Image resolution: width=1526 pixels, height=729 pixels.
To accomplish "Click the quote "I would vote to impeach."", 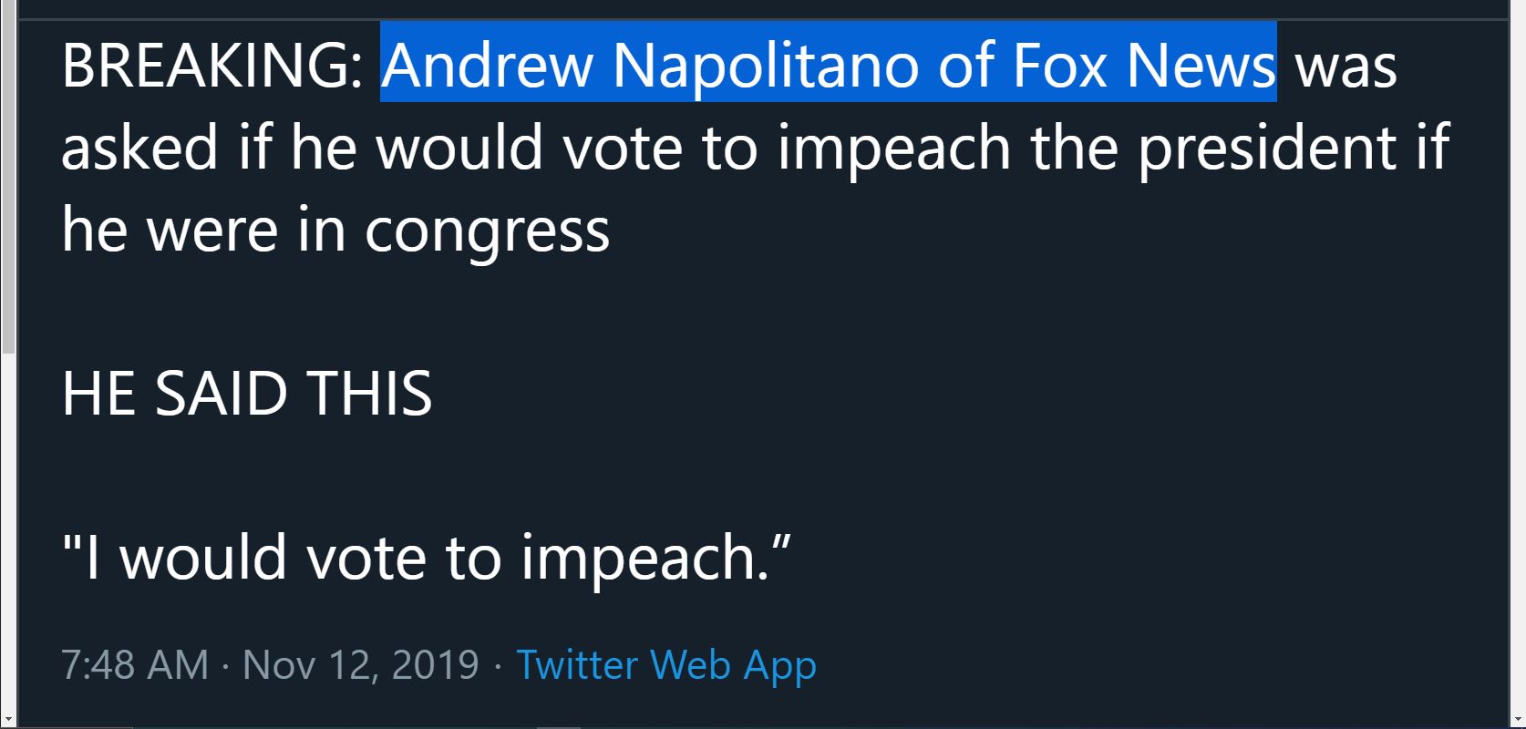I will point(426,558).
